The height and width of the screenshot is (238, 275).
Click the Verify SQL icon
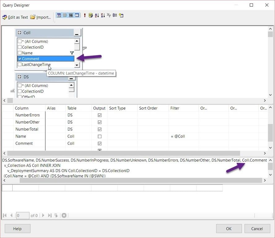point(91,15)
